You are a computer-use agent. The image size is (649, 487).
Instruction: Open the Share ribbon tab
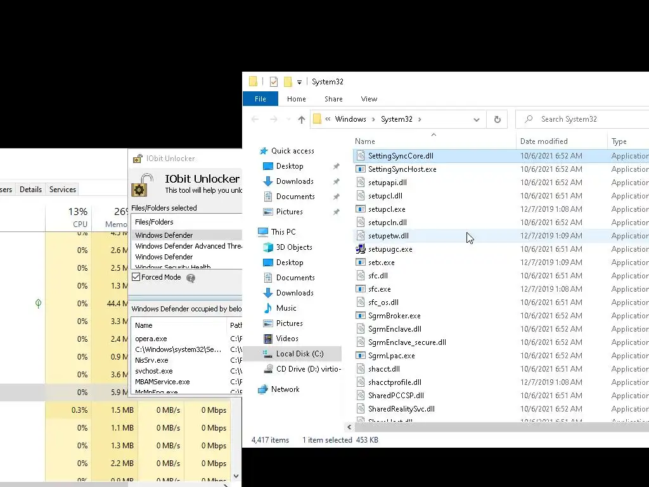point(333,99)
